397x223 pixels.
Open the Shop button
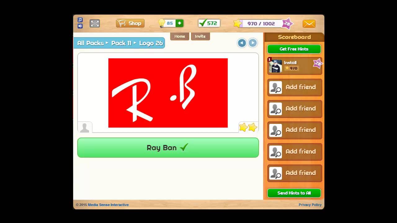(x=130, y=23)
